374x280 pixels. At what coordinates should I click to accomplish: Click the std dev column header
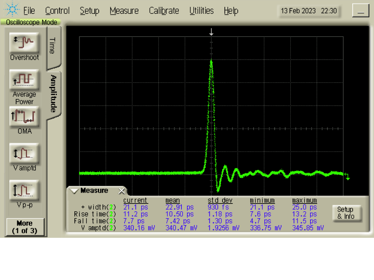[x=220, y=200]
